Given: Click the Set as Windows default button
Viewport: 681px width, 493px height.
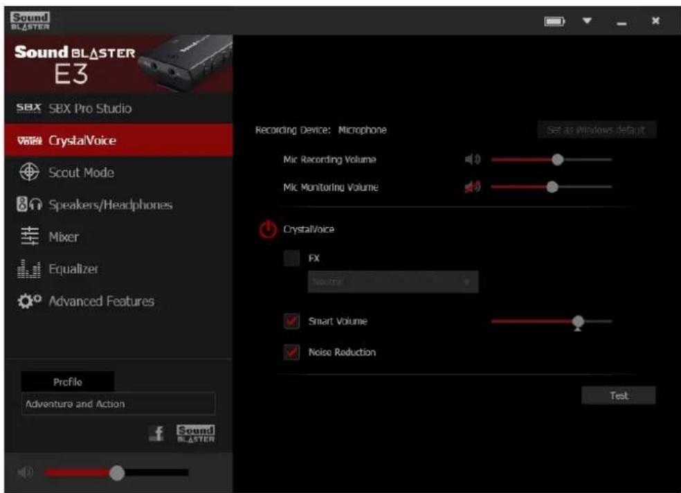Looking at the screenshot, I should [597, 129].
